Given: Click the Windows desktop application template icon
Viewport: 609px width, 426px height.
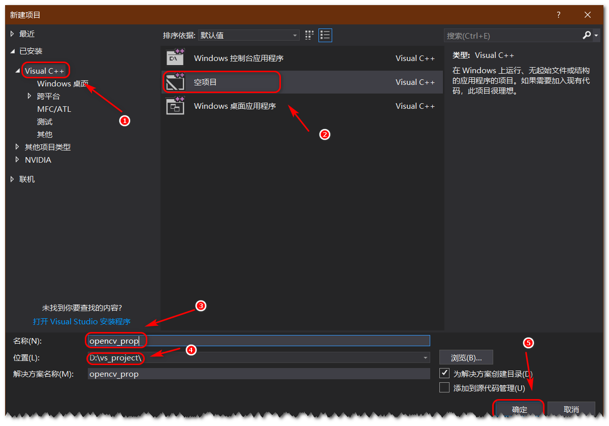Looking at the screenshot, I should 175,106.
